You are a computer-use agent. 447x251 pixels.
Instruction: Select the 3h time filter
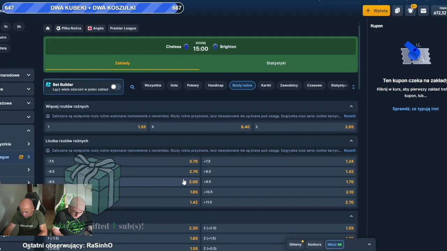tap(19, 26)
